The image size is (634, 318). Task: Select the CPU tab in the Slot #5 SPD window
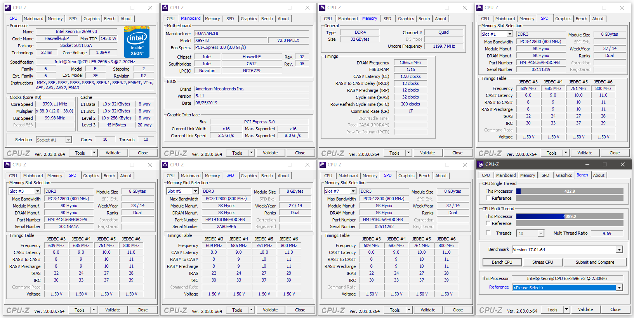pos(171,176)
